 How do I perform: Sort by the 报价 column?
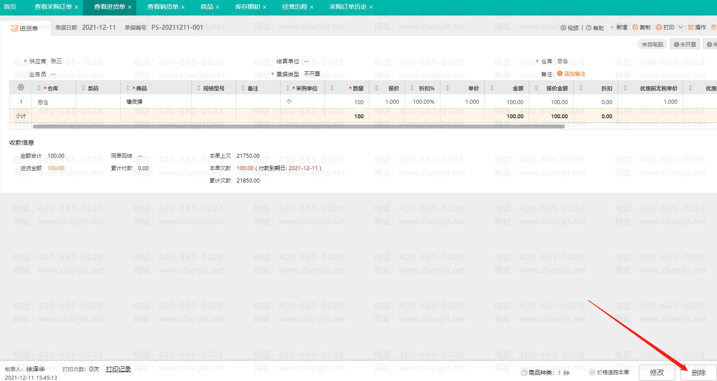click(x=376, y=88)
